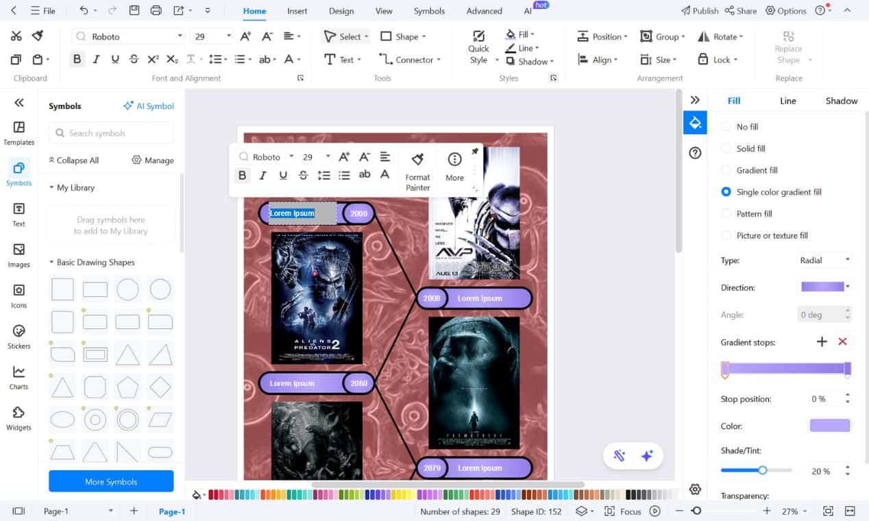Click More in the floating toolbar
The height and width of the screenshot is (521, 869).
point(454,167)
